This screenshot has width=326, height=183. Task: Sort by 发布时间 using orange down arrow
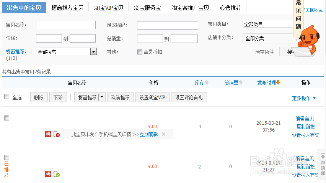(x=279, y=82)
